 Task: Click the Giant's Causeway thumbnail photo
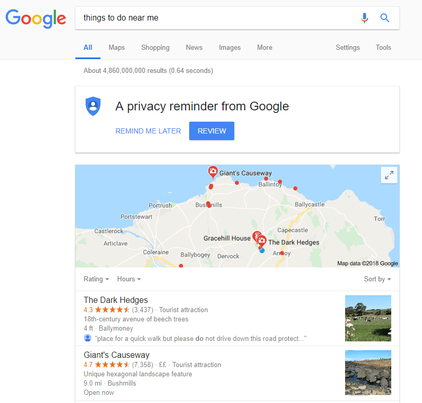tap(368, 373)
